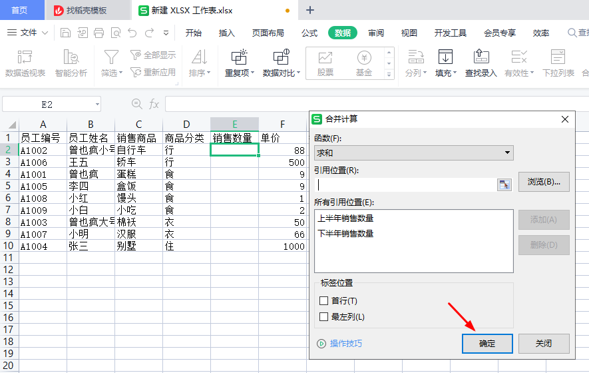This screenshot has width=589, height=373.
Task: Select cell 别墅 in column C
Action: pos(138,246)
